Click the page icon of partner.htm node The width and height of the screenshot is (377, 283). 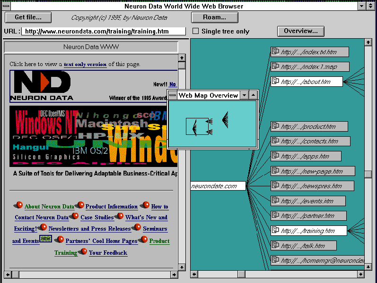pos(275,215)
